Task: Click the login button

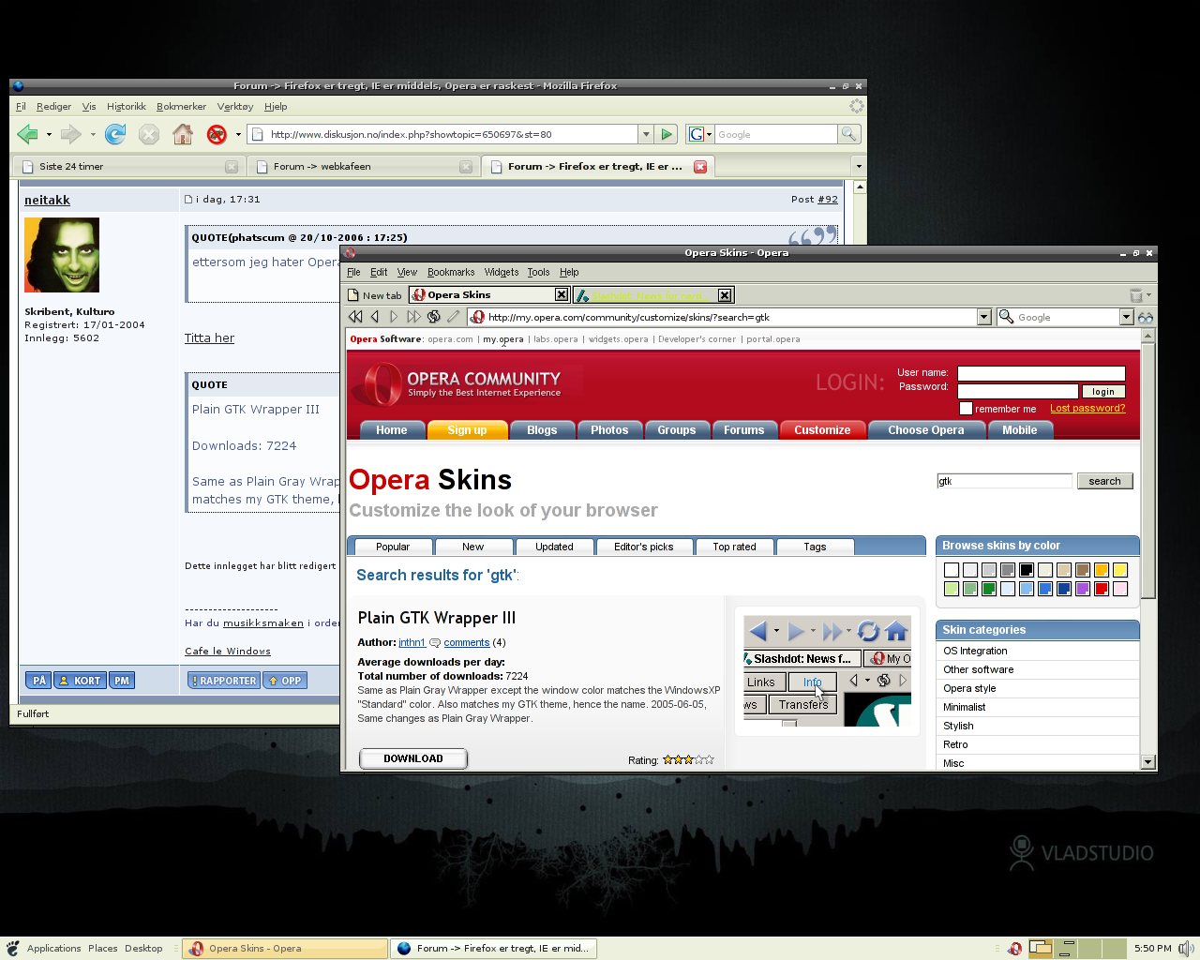Action: [1103, 392]
